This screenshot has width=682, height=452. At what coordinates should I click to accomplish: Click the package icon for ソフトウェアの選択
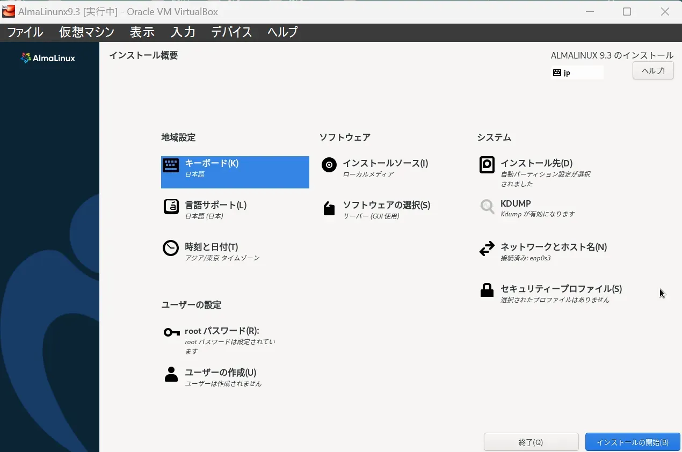[x=329, y=208]
